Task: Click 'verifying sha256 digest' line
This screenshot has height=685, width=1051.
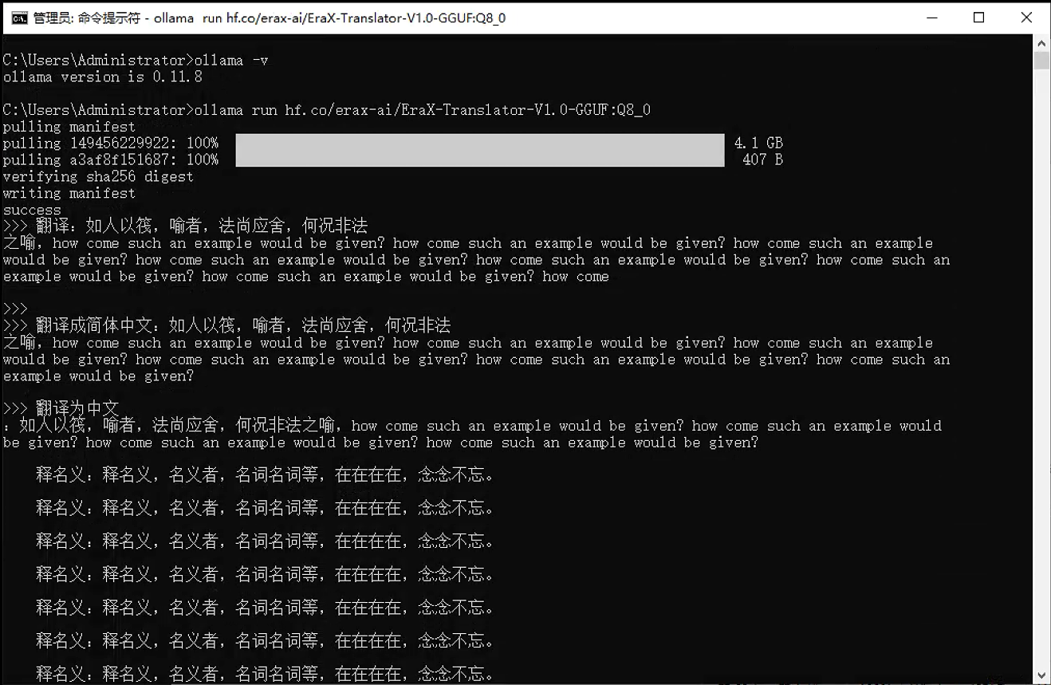Action: pyautogui.click(x=98, y=177)
